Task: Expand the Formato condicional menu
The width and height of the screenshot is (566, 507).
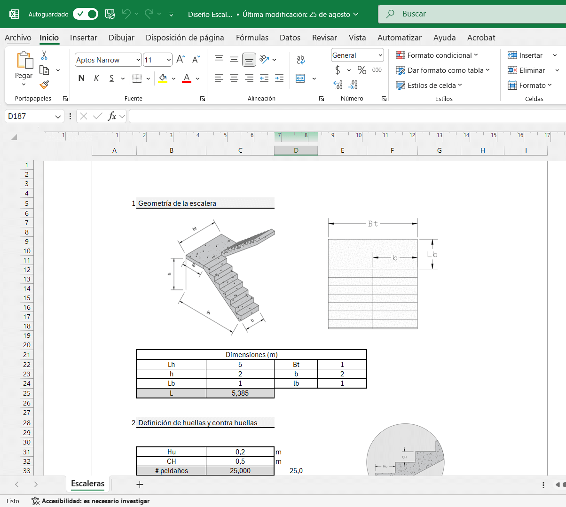Action: pos(437,55)
